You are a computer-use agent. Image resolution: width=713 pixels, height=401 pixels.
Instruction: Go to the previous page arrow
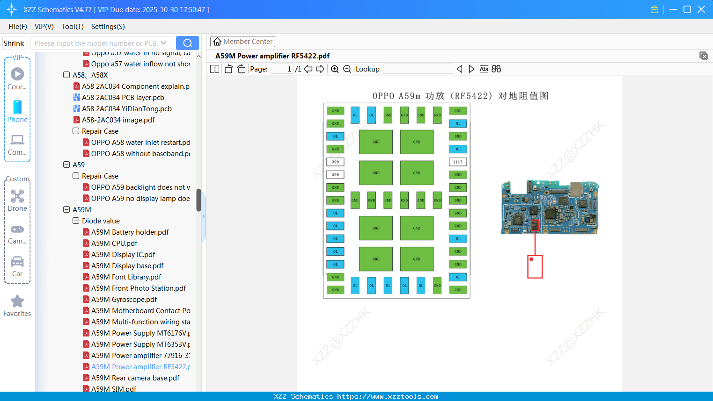[308, 69]
